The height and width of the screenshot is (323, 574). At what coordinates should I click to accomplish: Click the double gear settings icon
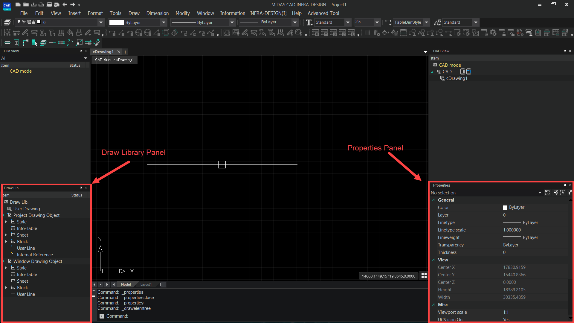[x=493, y=33]
